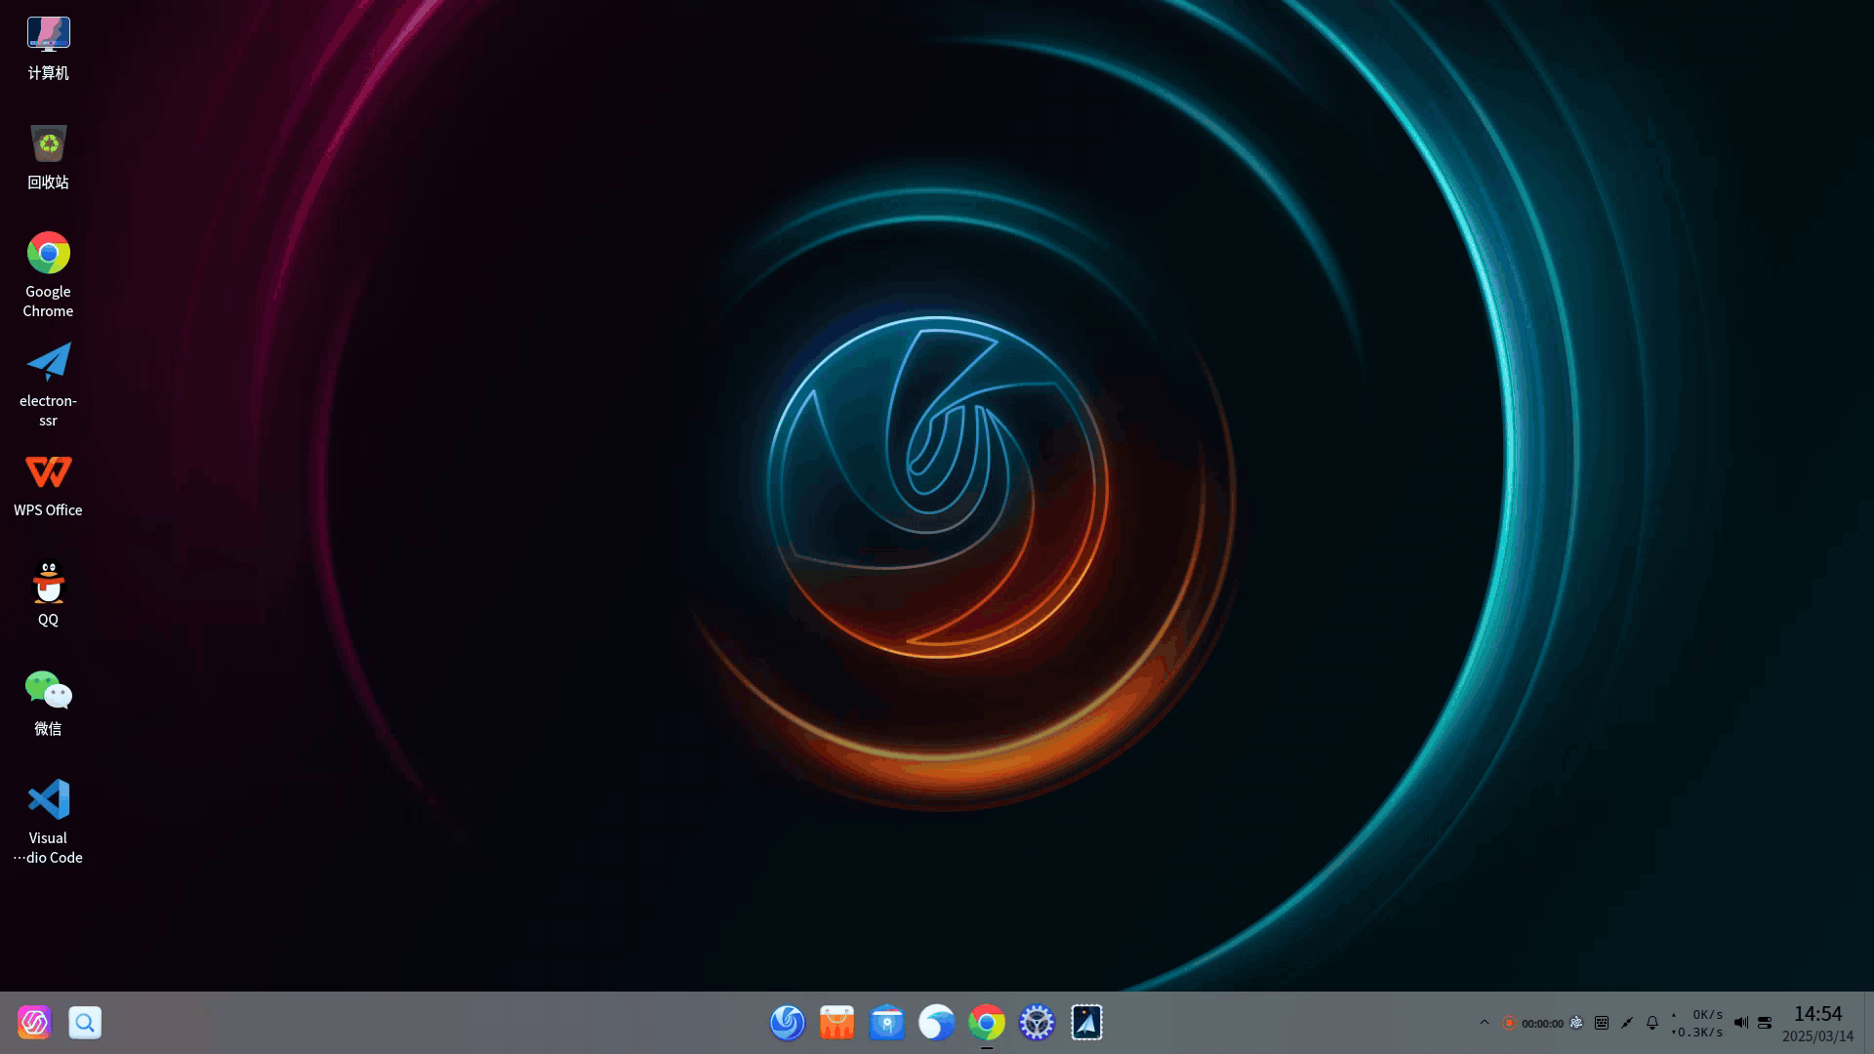Stop the orange screen recording indicator
The image size is (1874, 1054).
[1509, 1023]
